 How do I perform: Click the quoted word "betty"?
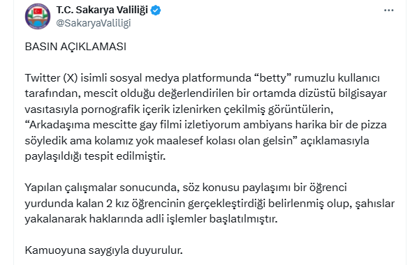click(272, 78)
